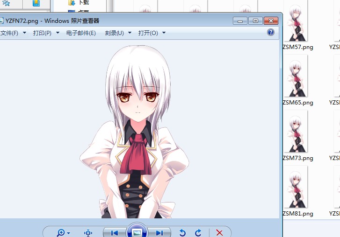Expand the 刻录(U) dropdown arrow
The image size is (340, 237).
pos(130,33)
